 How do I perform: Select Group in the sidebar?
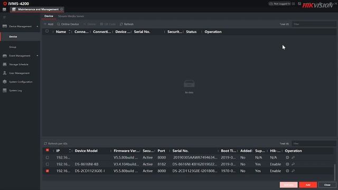pyautogui.click(x=13, y=47)
